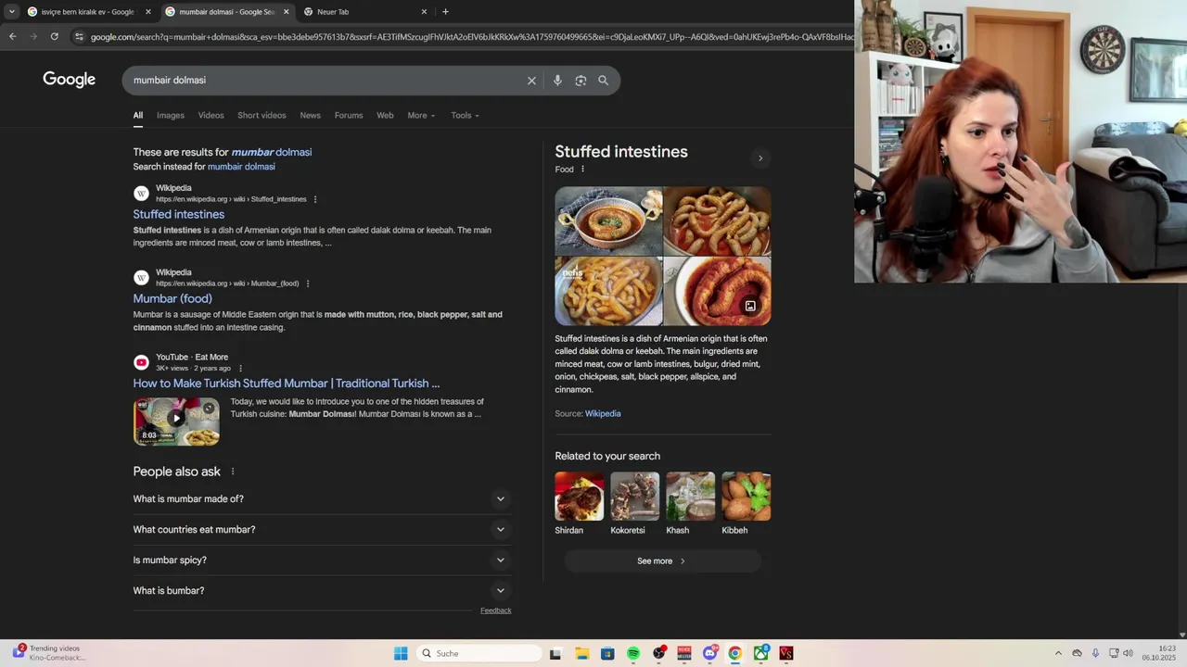Open Discord icon in taskbar
The width and height of the screenshot is (1187, 667).
pyautogui.click(x=710, y=653)
